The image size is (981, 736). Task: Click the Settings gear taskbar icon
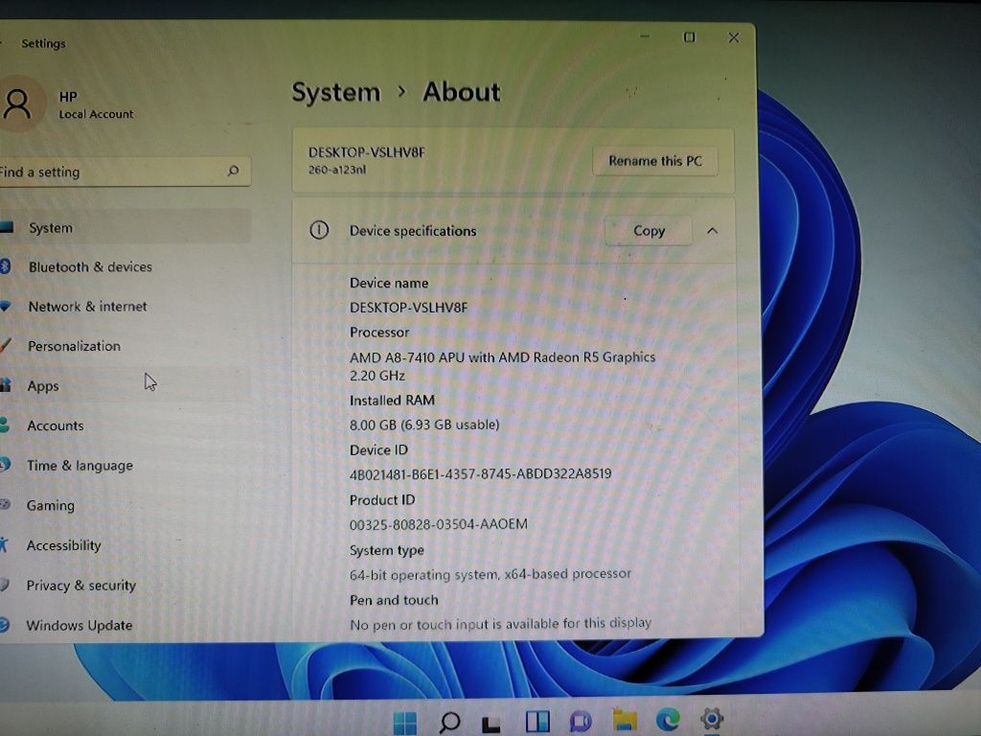pyautogui.click(x=712, y=719)
